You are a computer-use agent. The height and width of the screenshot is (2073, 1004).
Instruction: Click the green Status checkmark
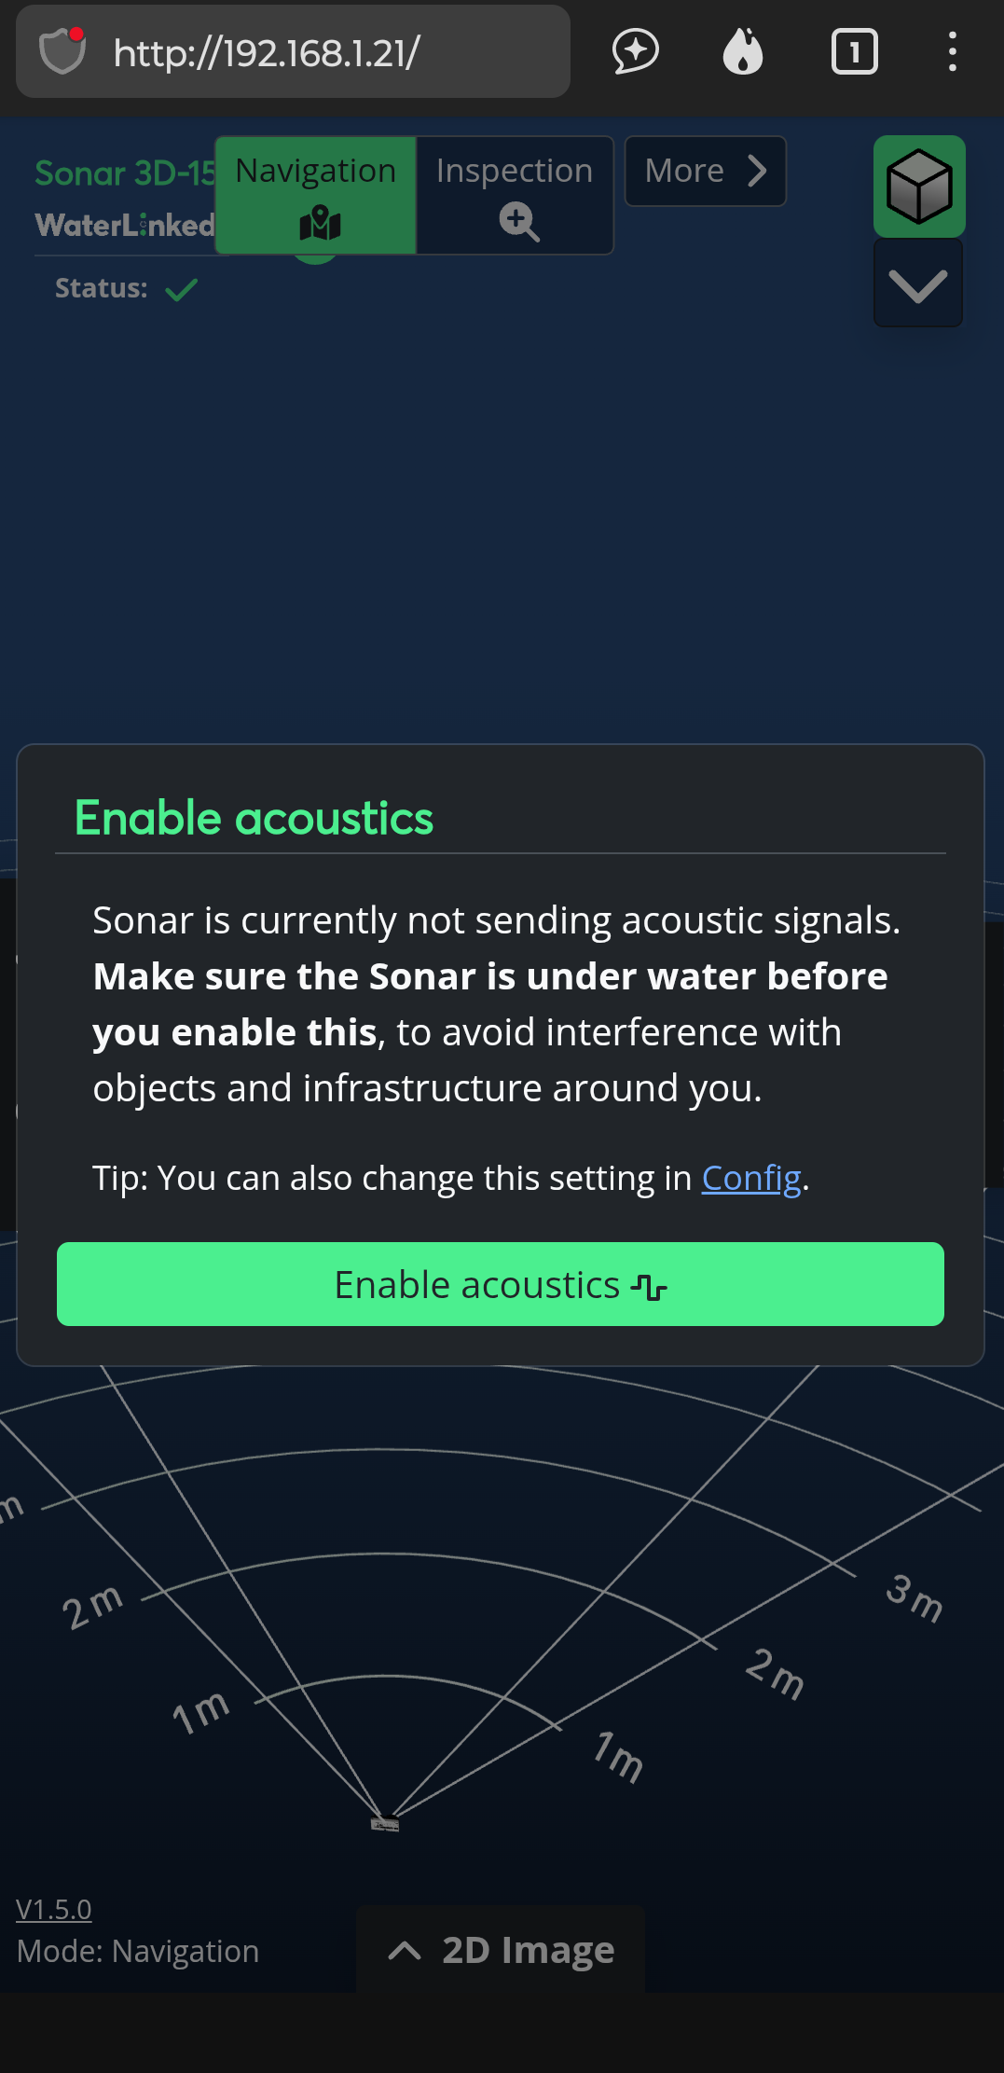click(x=181, y=290)
